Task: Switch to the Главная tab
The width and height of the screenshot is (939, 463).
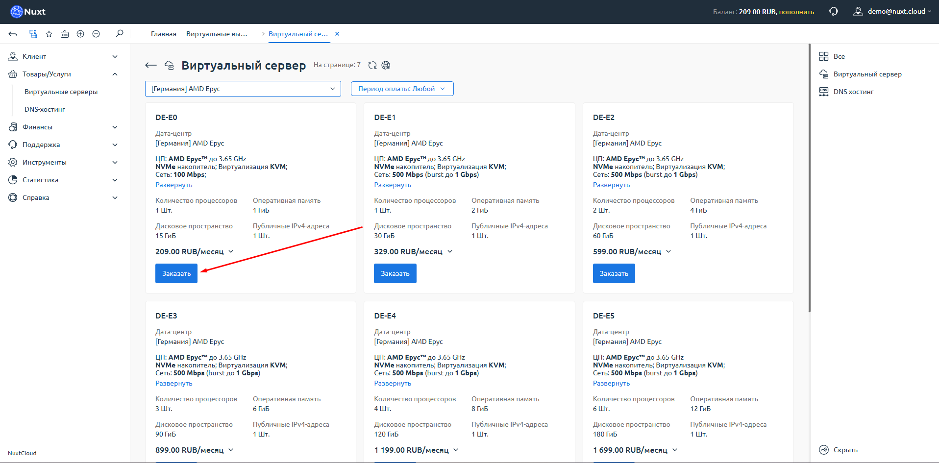Action: pyautogui.click(x=163, y=34)
